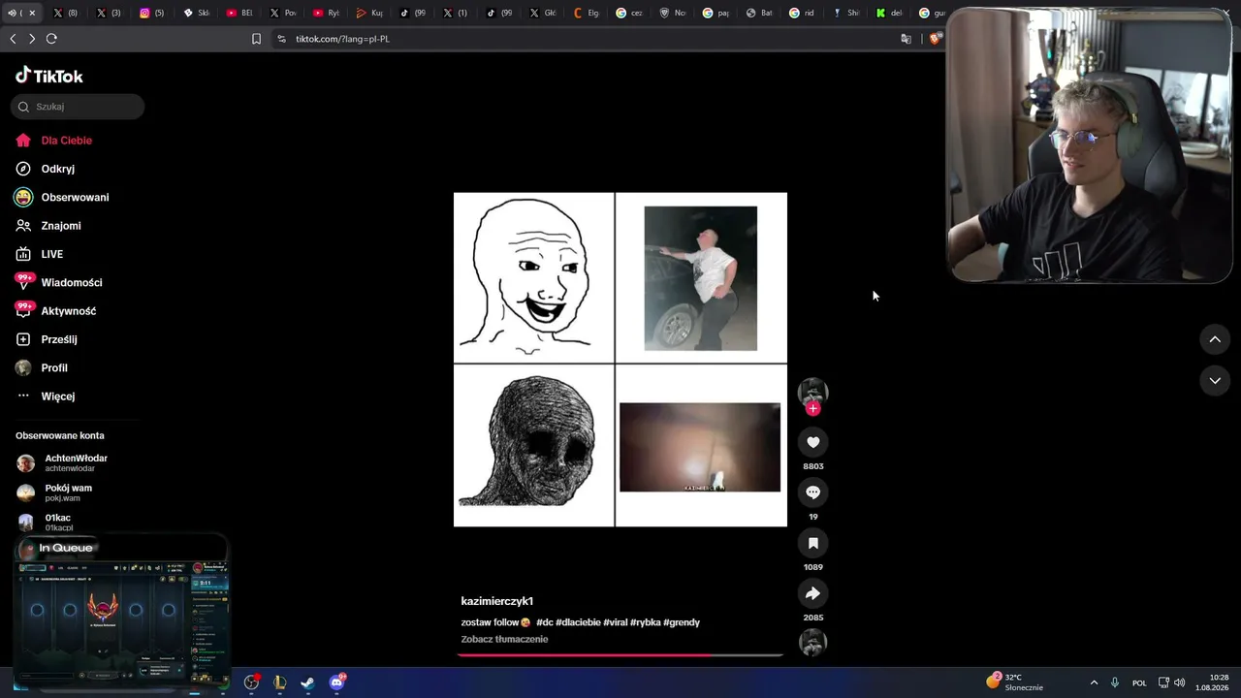Image resolution: width=1241 pixels, height=698 pixels.
Task: Open the sound disc below share count
Action: tap(812, 642)
